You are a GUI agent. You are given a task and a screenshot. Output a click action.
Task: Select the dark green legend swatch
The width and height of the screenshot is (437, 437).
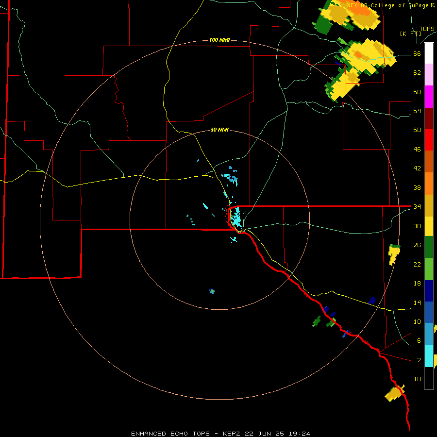coord(429,247)
